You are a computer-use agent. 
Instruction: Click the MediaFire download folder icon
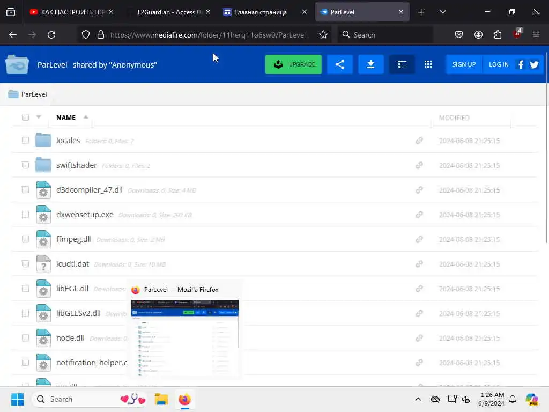point(371,64)
